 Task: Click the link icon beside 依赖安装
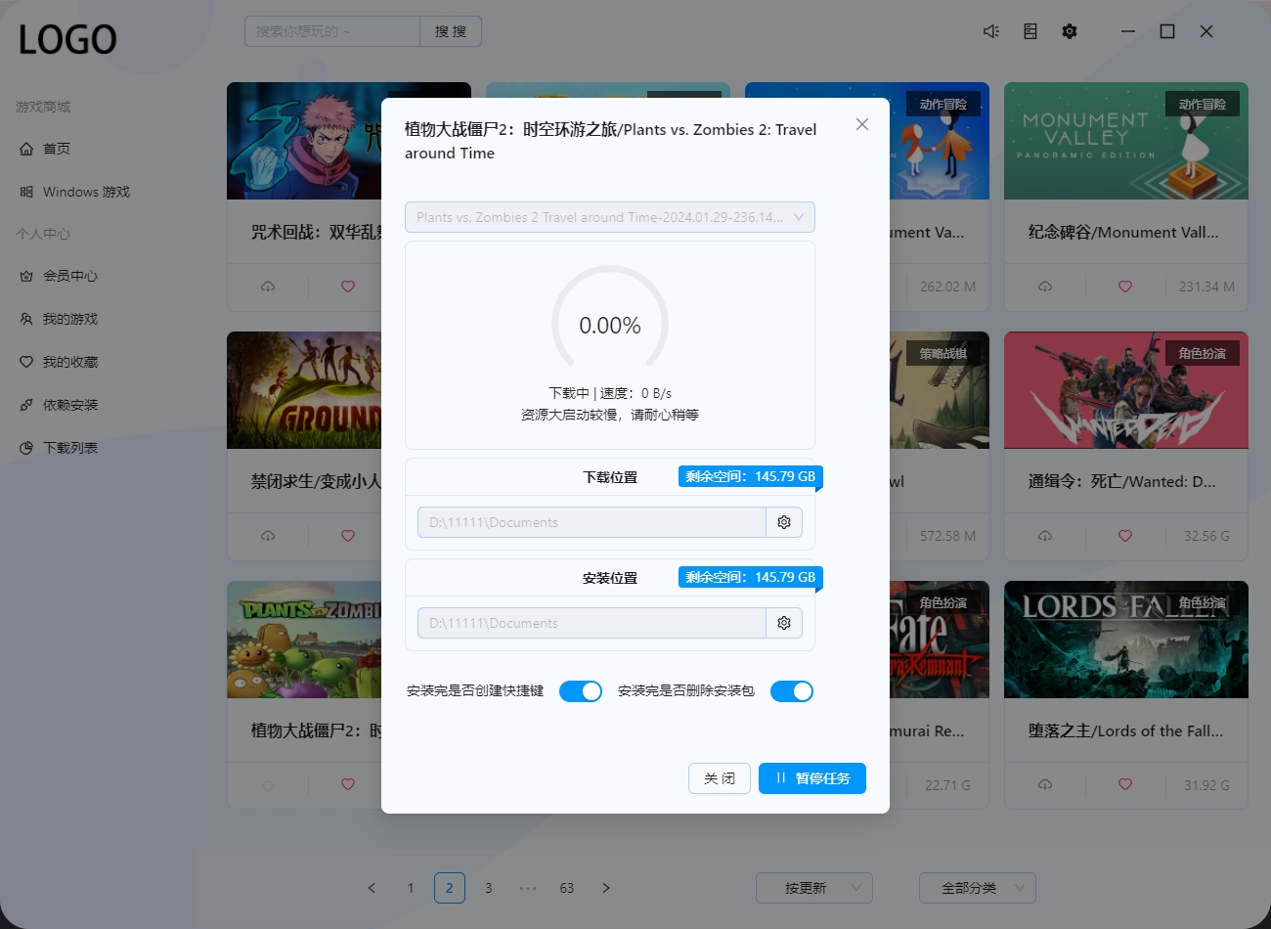tap(26, 405)
